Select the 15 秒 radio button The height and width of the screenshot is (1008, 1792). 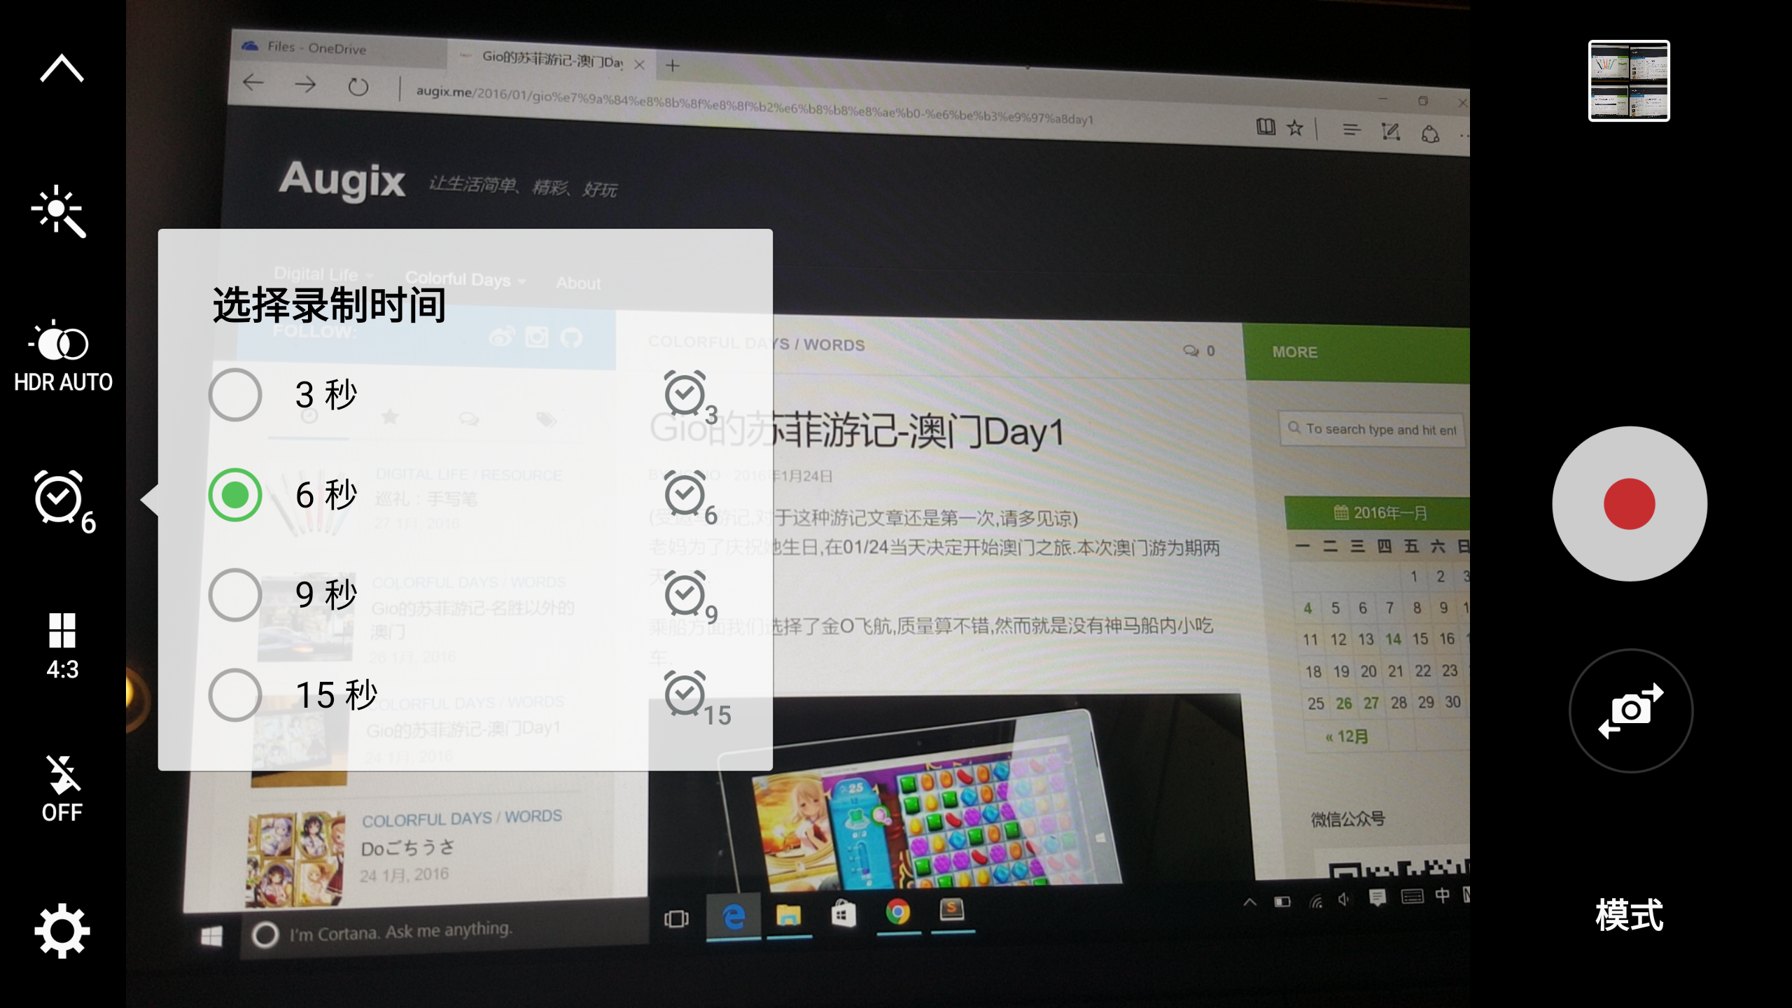tap(235, 695)
